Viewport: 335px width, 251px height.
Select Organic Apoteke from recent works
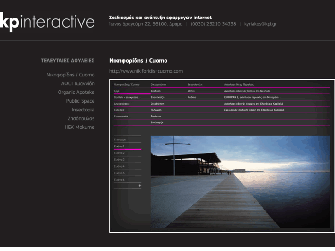coord(76,92)
